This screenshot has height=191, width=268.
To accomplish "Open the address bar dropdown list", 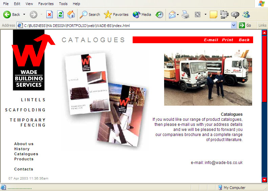I will (x=233, y=25).
